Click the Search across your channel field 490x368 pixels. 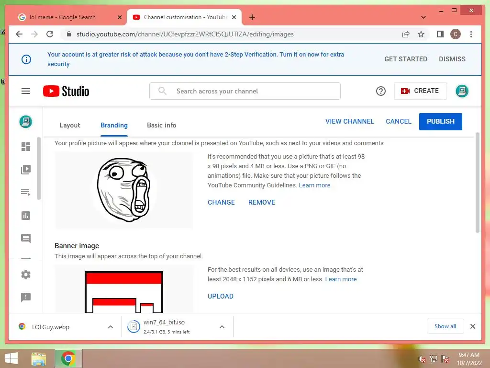point(245,91)
